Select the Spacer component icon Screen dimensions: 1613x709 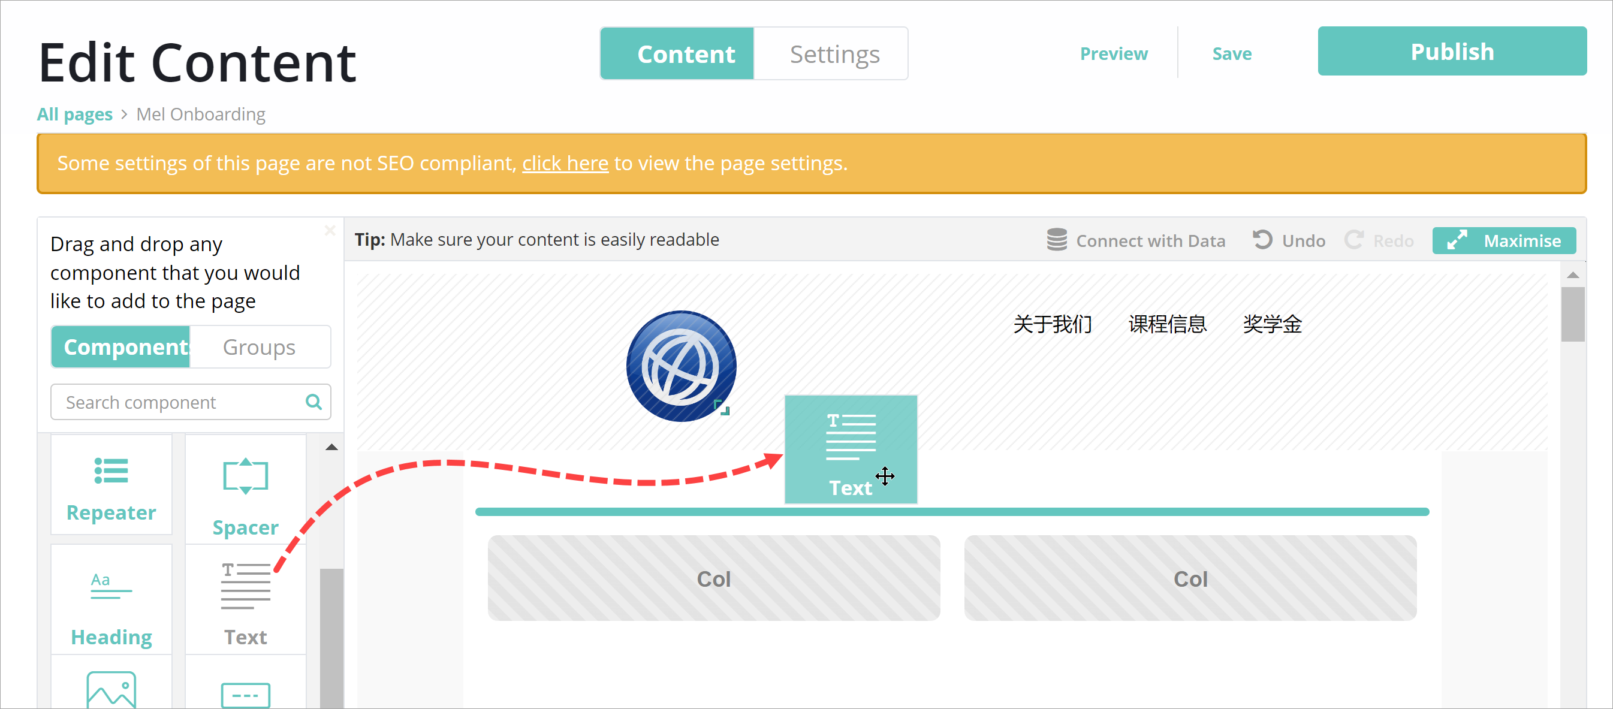[x=245, y=476]
